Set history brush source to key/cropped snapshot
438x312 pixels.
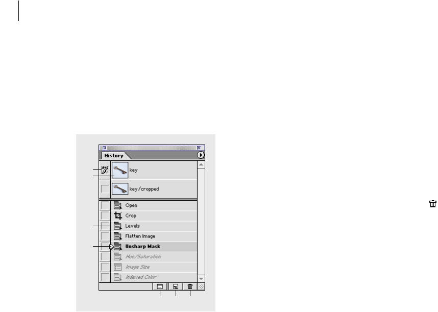click(x=105, y=189)
